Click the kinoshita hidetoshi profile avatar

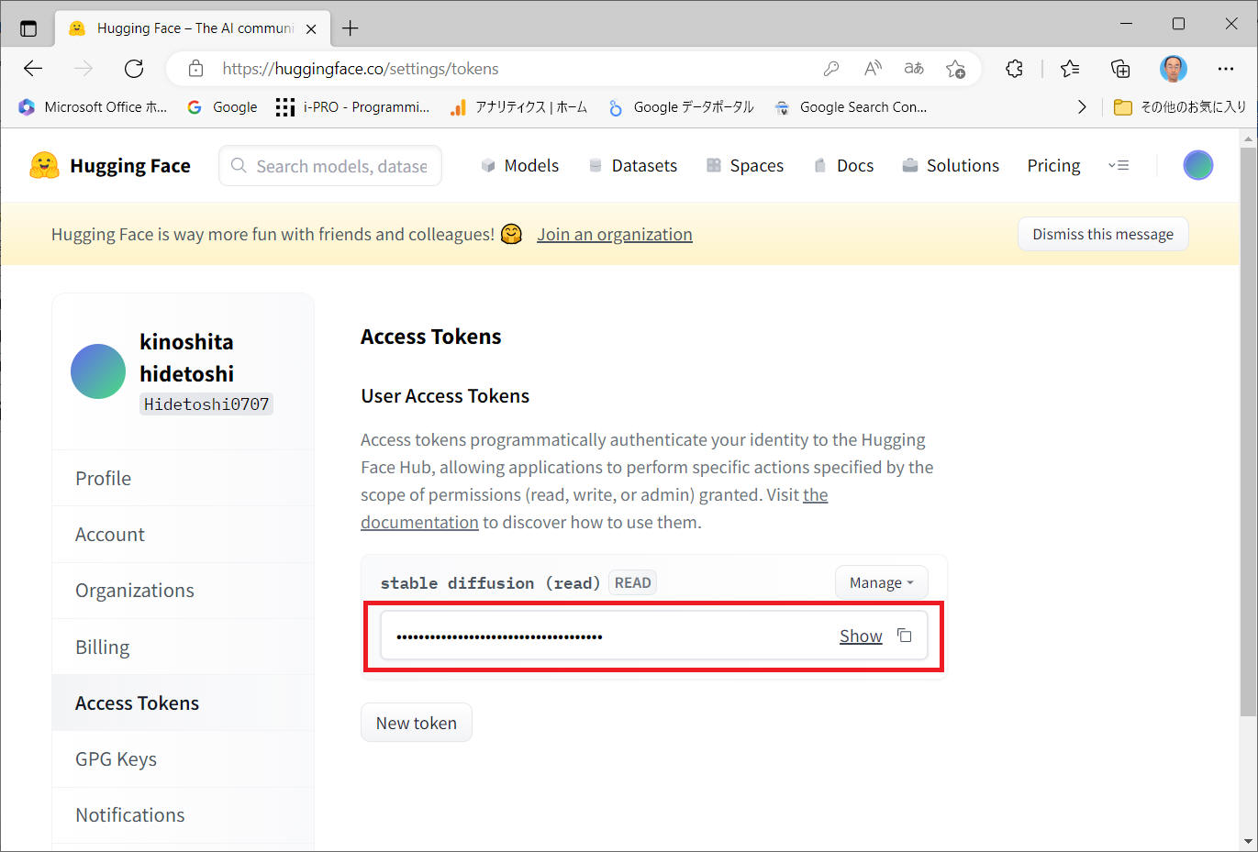coord(98,371)
